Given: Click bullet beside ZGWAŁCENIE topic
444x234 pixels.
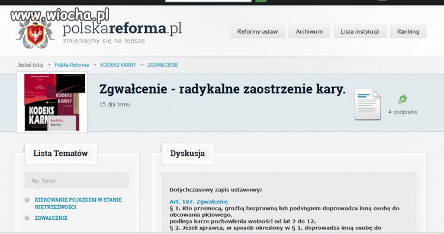Looking at the screenshot, I should [x=27, y=218].
